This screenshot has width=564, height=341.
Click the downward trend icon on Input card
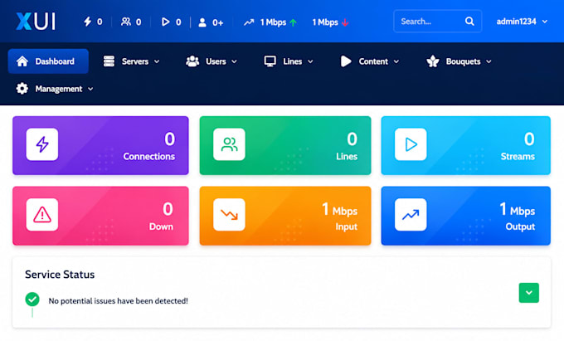[x=229, y=215]
